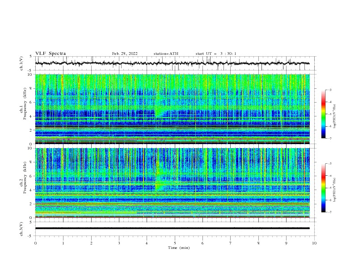Click the upper PSD color bar beside ch.1
Viewport: 354px width, 273px height.
click(x=323, y=114)
